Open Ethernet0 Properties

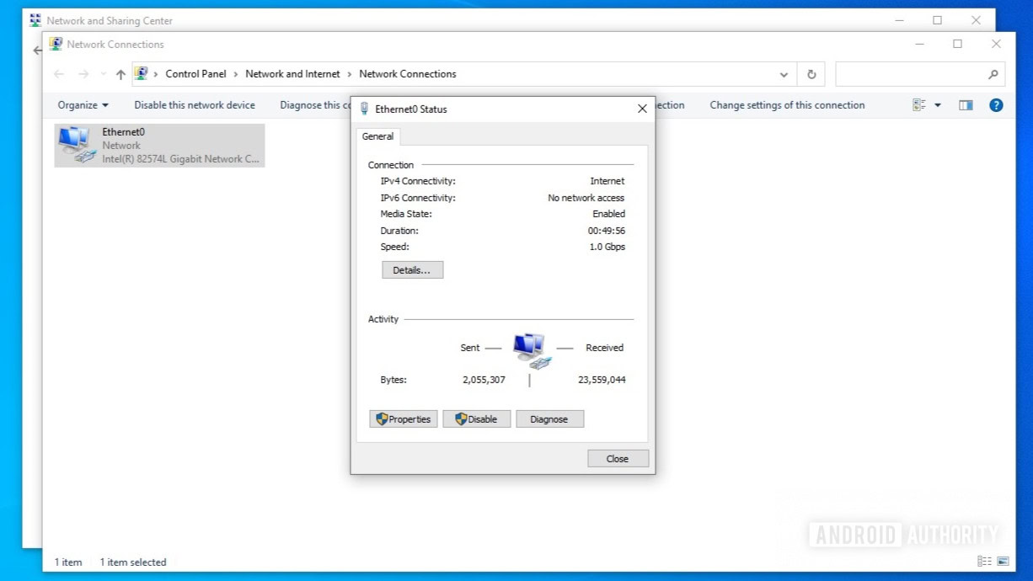(x=404, y=419)
